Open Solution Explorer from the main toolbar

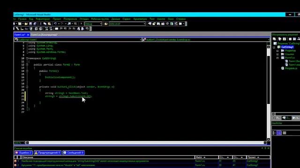click(x=150, y=24)
